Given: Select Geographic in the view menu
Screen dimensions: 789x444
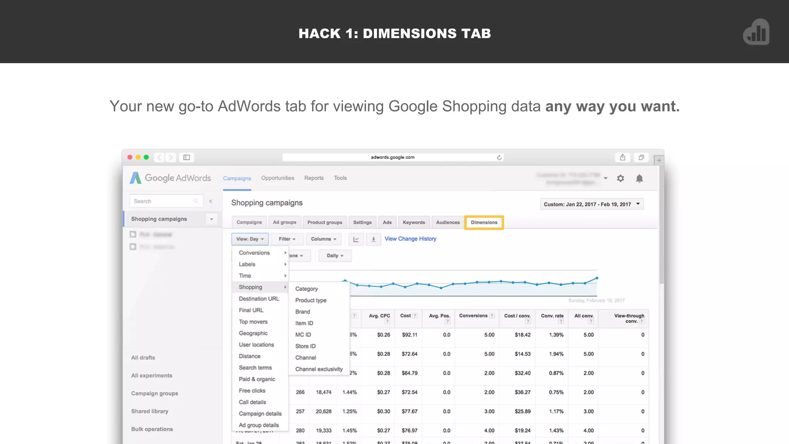Looking at the screenshot, I should [253, 333].
